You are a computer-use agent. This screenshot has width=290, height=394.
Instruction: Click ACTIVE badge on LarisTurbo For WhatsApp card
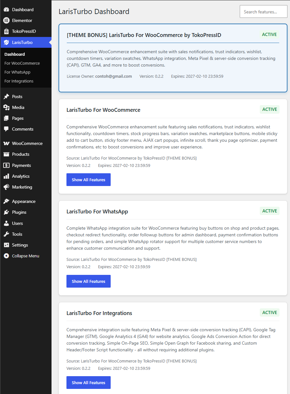270,211
